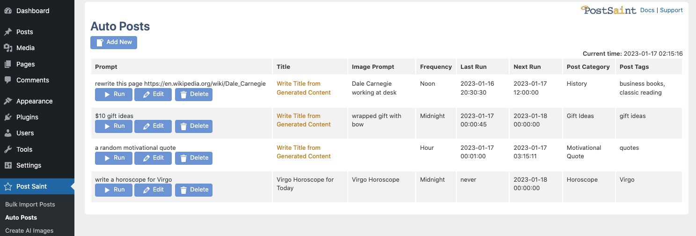This screenshot has height=236, width=696.
Task: Open the Media library icon
Action: (8, 48)
